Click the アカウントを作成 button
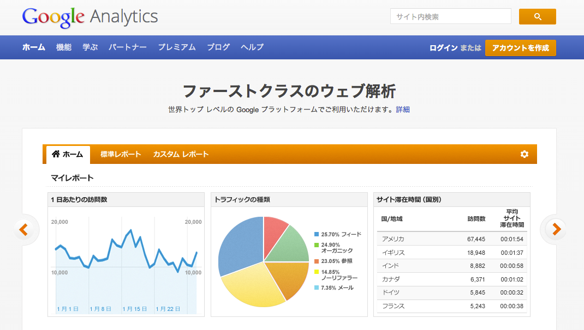This screenshot has width=584, height=330. (x=520, y=48)
